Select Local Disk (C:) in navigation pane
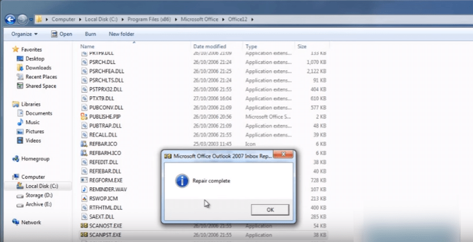Viewport: 473px width, 242px height. pos(38,186)
